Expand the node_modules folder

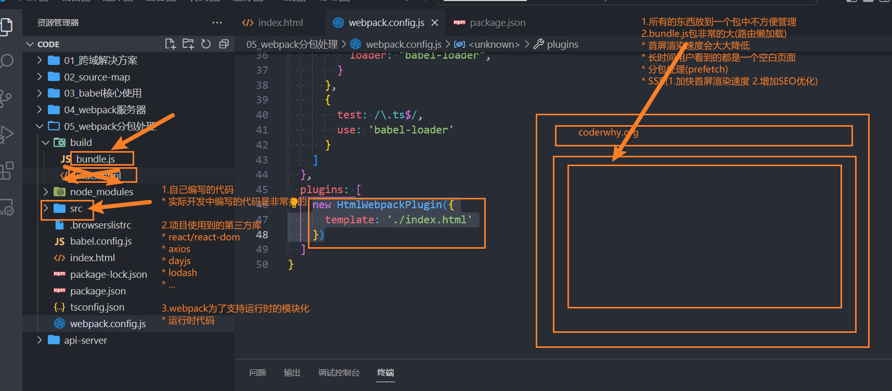[46, 192]
